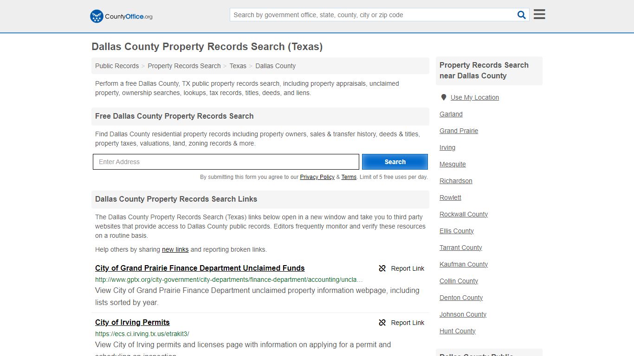The width and height of the screenshot is (634, 356).
Task: Open the Privacy Policy link
Action: [x=317, y=177]
